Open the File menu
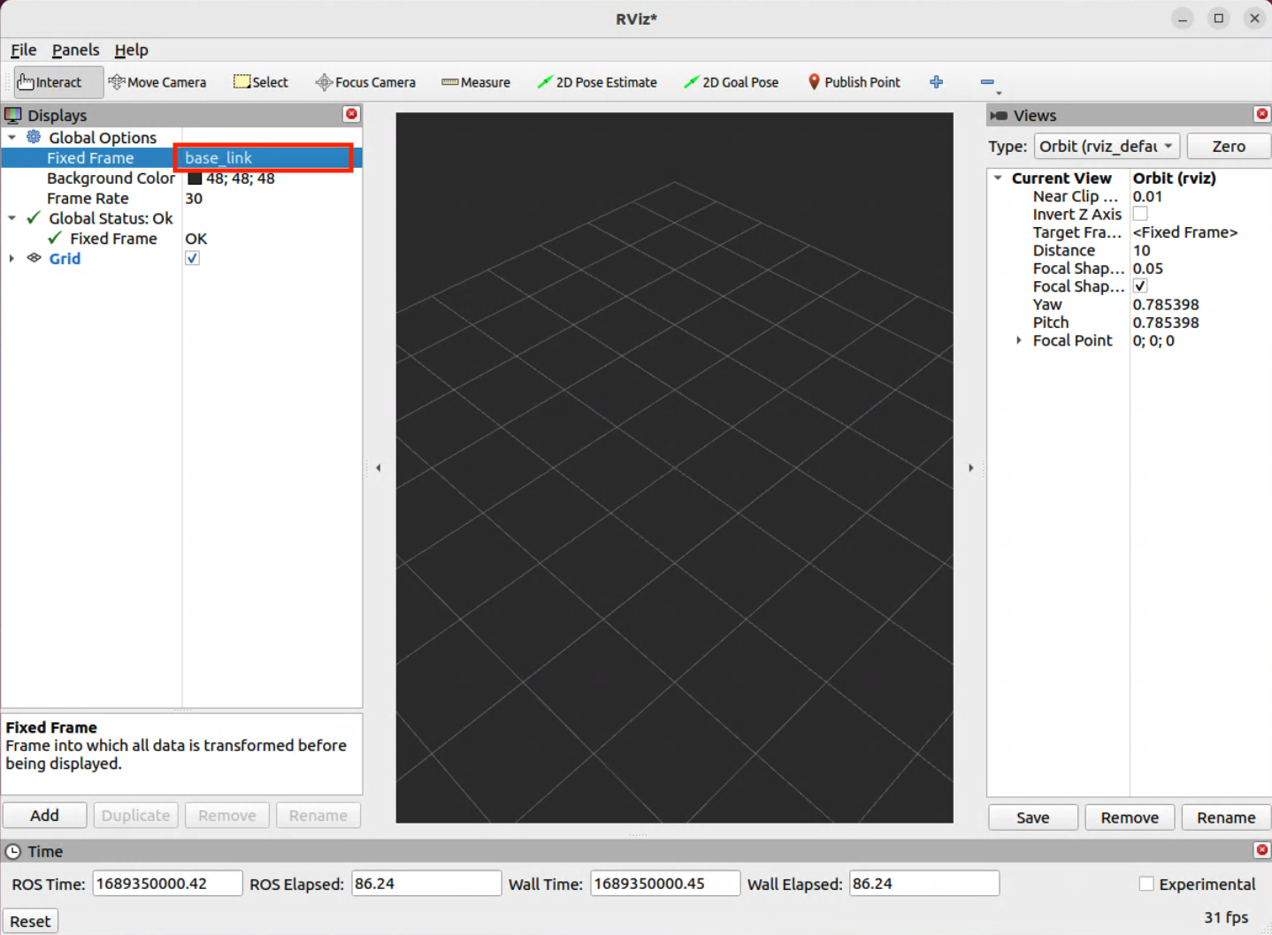This screenshot has width=1272, height=935. [23, 49]
